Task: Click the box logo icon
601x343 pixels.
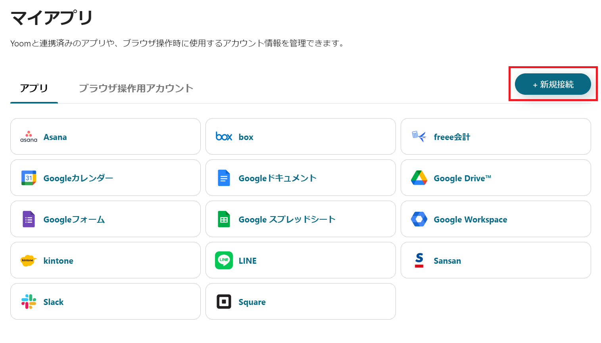Action: click(x=224, y=137)
